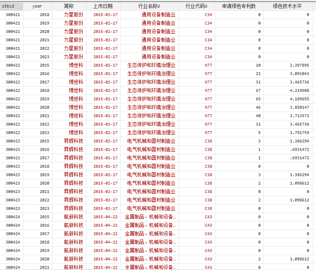This screenshot has width=316, height=270.
Task: Click the 行业名称D column header
Action: coord(149,6)
